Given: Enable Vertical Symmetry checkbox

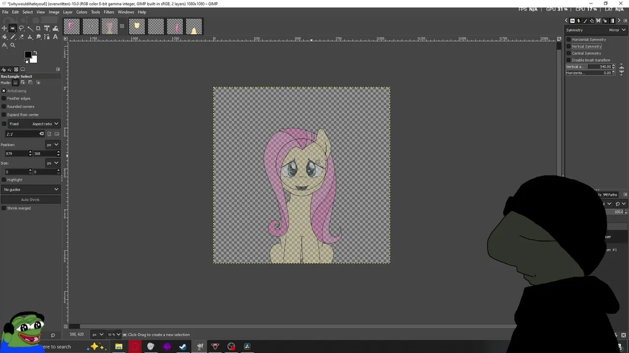Looking at the screenshot, I should pos(569,46).
